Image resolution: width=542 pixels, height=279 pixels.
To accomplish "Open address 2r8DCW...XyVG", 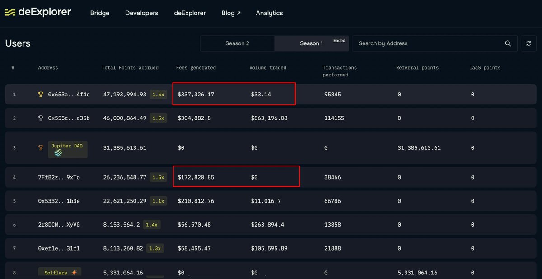I will [59, 224].
